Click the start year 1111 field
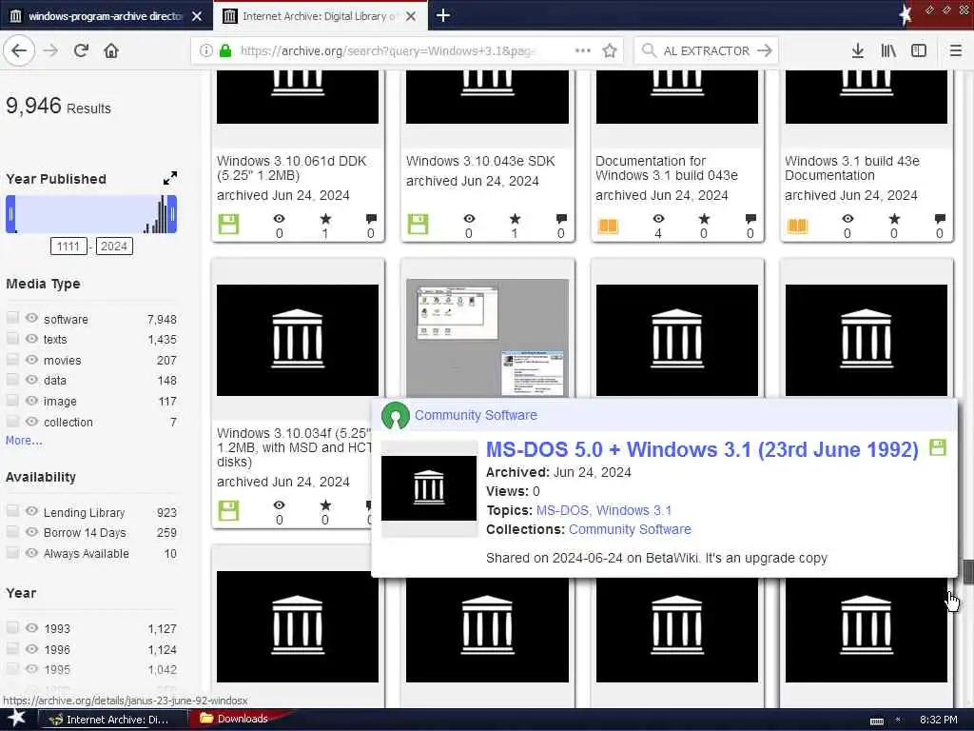The image size is (974, 731). 68,247
